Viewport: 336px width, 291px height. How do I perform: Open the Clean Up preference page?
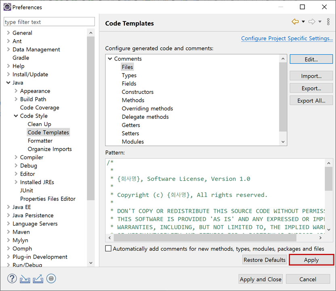click(x=40, y=124)
